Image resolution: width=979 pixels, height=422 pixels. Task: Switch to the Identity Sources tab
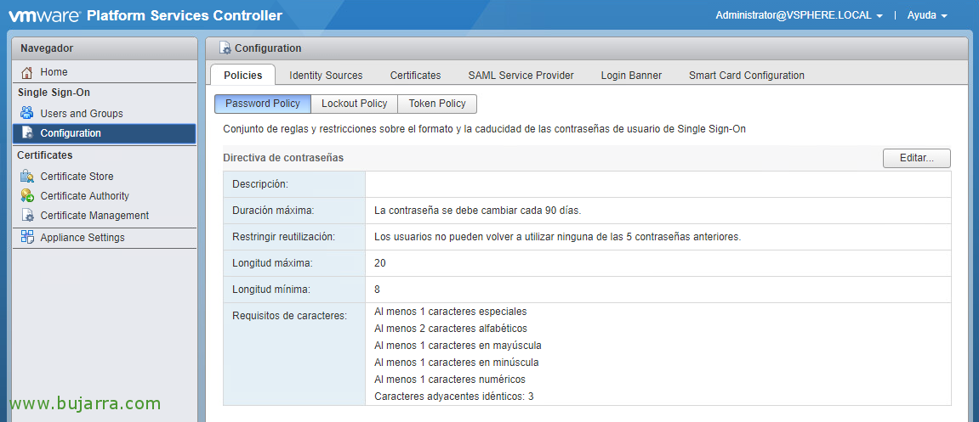(x=326, y=76)
